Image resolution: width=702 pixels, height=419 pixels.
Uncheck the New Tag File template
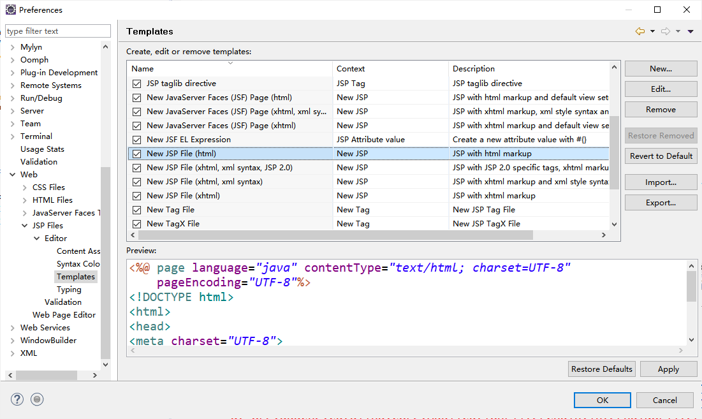137,210
